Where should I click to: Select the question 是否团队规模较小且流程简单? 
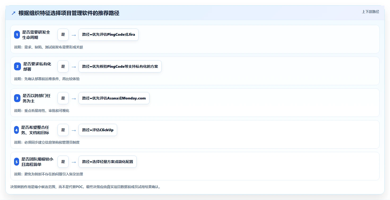[x=37, y=162]
